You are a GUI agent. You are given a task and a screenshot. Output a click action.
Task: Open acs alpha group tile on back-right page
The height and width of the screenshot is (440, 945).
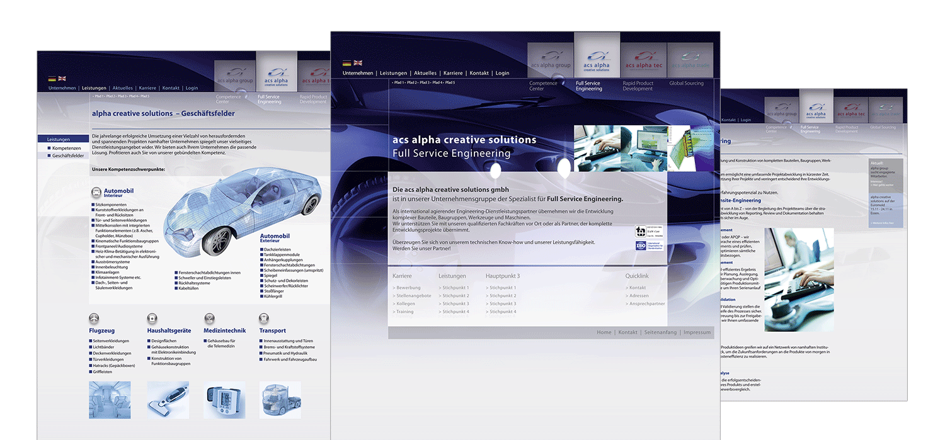pos(782,111)
